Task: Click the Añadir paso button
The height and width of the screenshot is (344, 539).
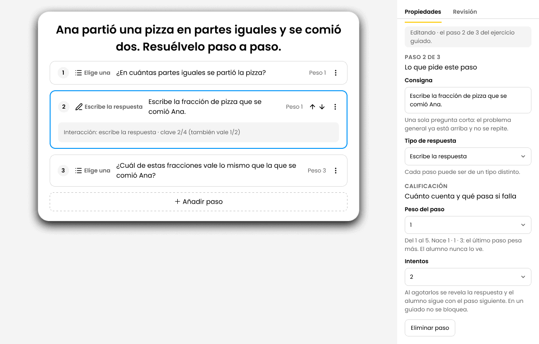Action: pos(199,202)
